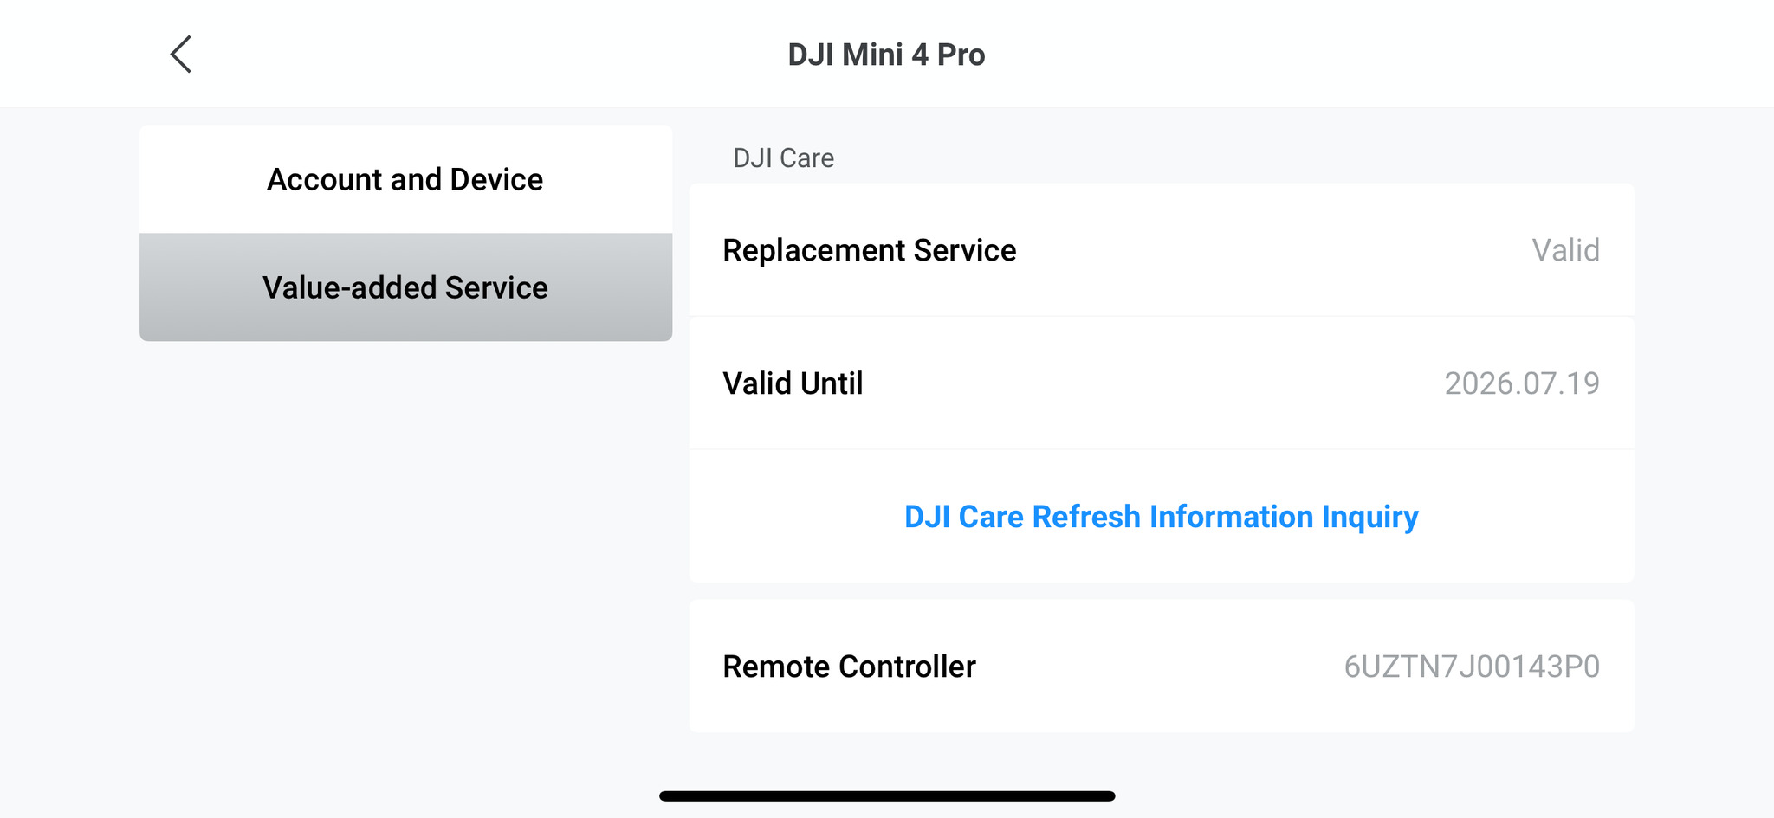This screenshot has height=818, width=1774.
Task: Tap the back arrow icon
Action: pos(180,55)
